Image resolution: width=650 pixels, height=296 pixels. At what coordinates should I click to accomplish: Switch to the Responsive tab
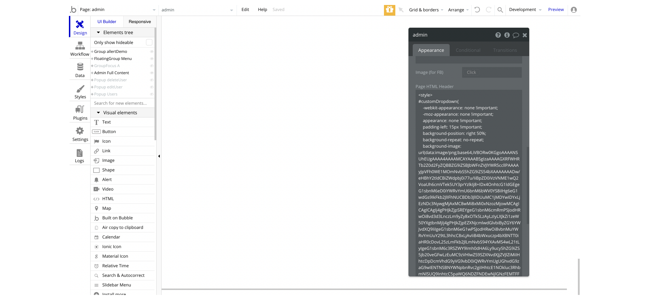pyautogui.click(x=140, y=22)
